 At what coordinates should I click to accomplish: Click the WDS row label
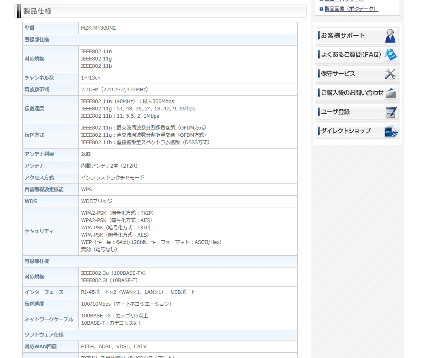[x=31, y=201]
